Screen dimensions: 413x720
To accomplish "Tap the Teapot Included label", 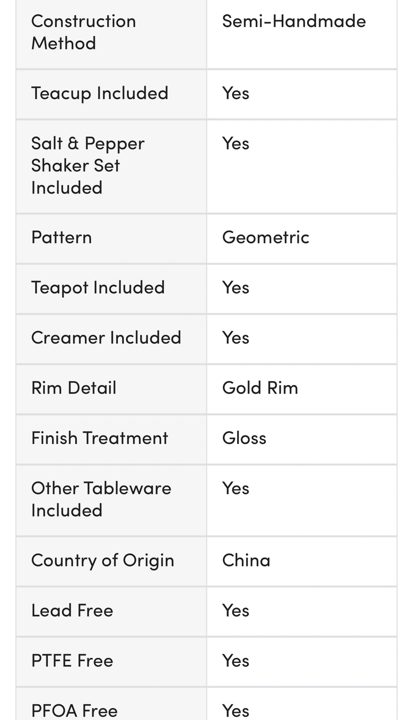I will pos(98,287).
